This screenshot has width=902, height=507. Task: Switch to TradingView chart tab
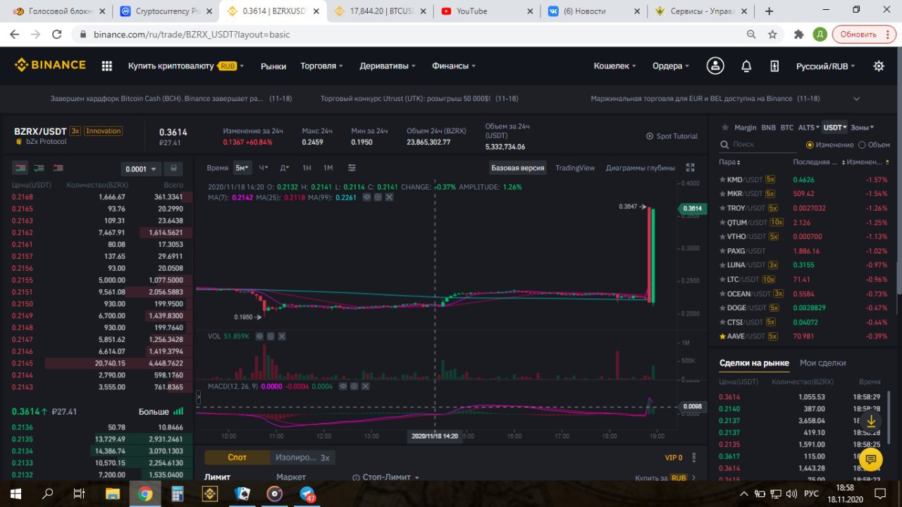pos(575,168)
